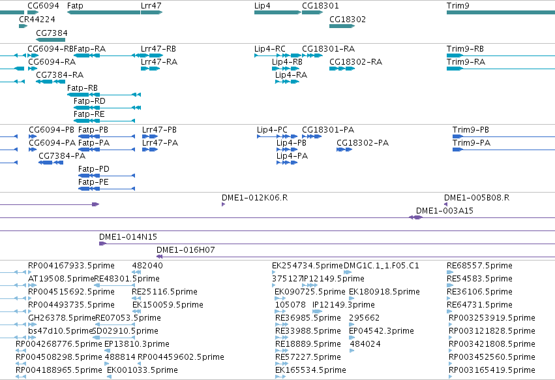Click EST EK001033.5prime
Image resolution: width=555 pixels, height=380 pixels.
click(142, 370)
